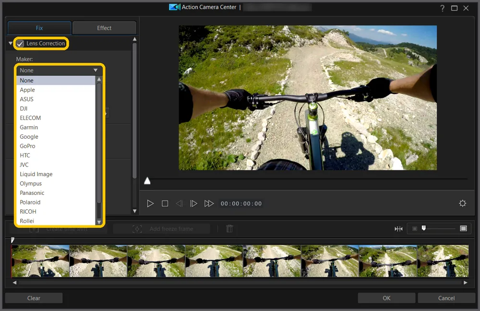Screen dimensions: 480x311
Task: Click the trash delete icon
Action: [x=229, y=228]
